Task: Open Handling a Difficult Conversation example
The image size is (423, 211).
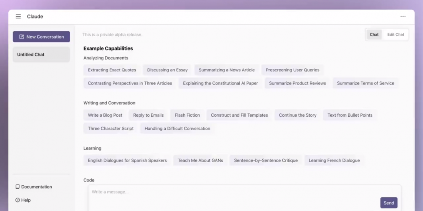Action: (x=177, y=128)
